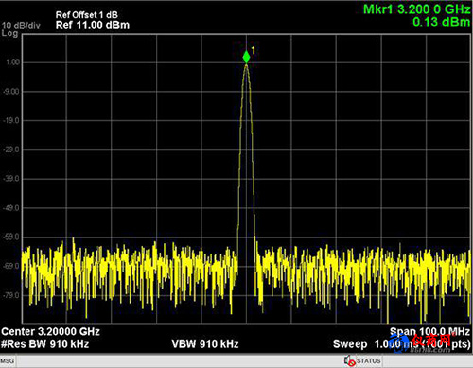Click the STATUS icon in status bar
This screenshot has width=473, height=368.
[349, 360]
